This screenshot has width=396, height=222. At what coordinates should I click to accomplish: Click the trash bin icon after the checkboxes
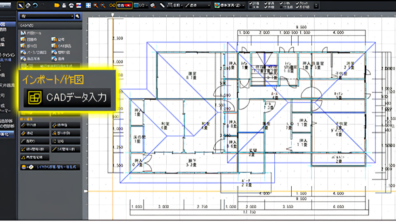[316, 5]
